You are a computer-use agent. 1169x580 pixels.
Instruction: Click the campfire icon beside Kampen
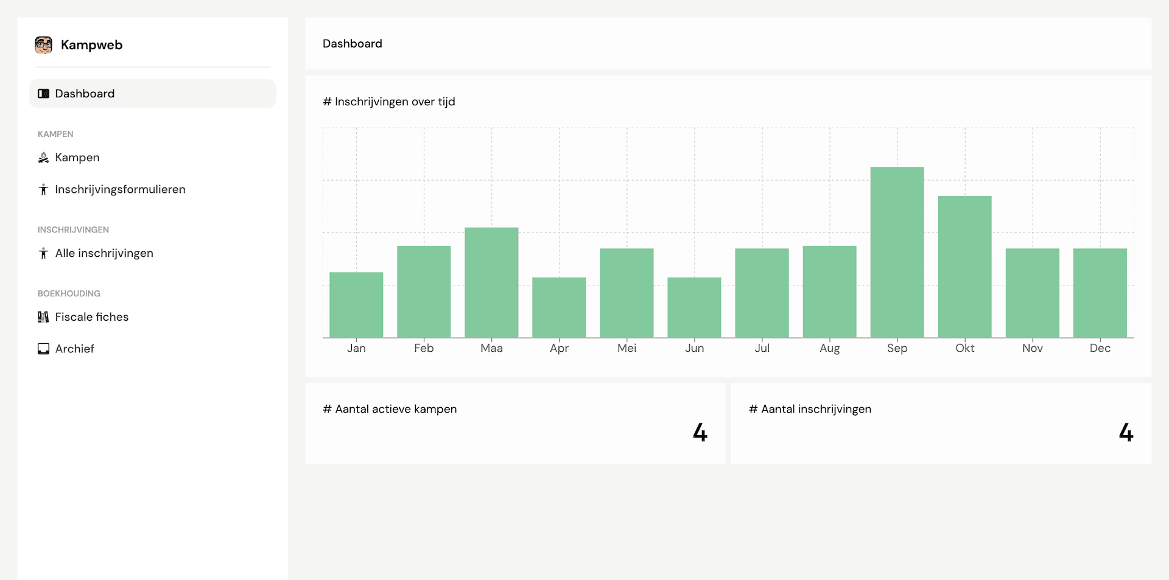click(x=43, y=157)
